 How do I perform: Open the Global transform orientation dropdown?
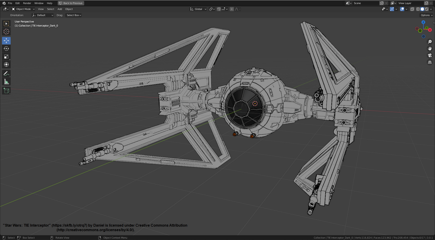click(198, 9)
